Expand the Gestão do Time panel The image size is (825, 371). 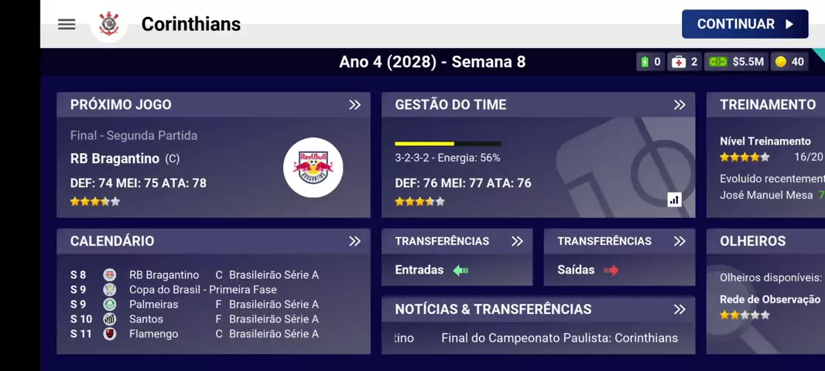680,104
